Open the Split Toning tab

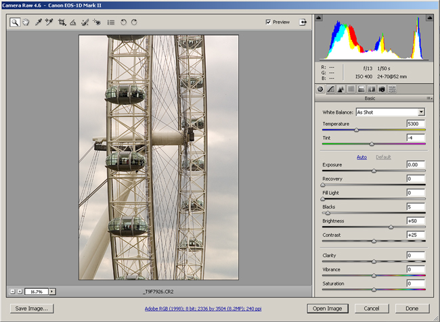coord(361,89)
